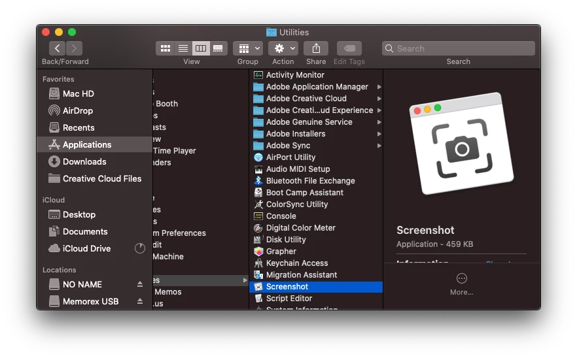Click Screenshot app preview thumbnail
The width and height of the screenshot is (577, 358).
[461, 144]
